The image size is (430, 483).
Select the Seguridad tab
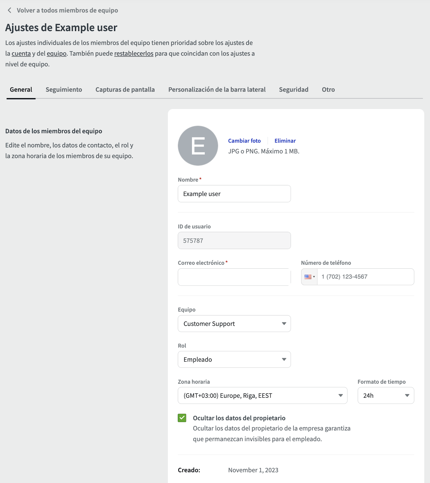[x=293, y=90]
